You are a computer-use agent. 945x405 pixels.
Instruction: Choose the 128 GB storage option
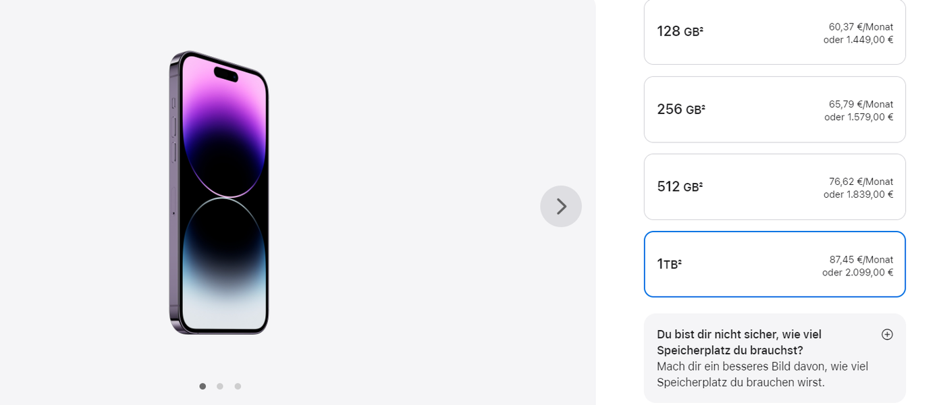click(x=774, y=32)
